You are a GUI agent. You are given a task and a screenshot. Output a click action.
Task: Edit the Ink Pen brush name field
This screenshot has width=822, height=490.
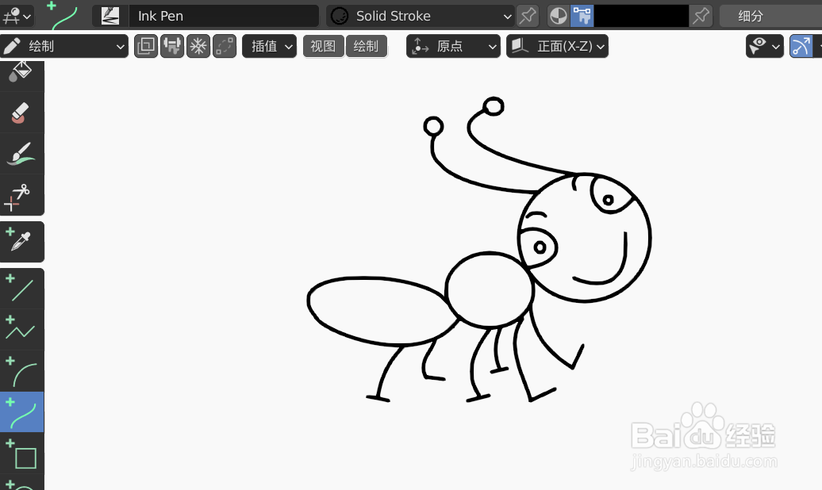(x=223, y=16)
